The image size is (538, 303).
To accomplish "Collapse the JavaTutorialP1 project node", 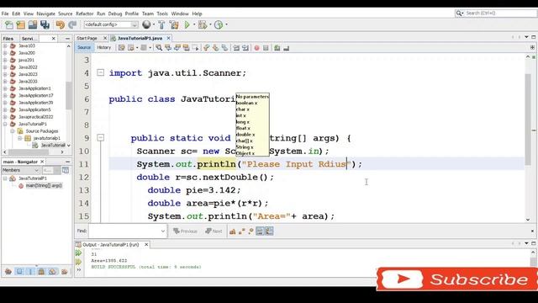I will click(x=5, y=124).
